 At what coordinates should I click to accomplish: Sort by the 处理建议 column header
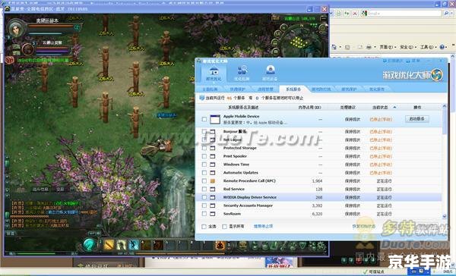348,108
